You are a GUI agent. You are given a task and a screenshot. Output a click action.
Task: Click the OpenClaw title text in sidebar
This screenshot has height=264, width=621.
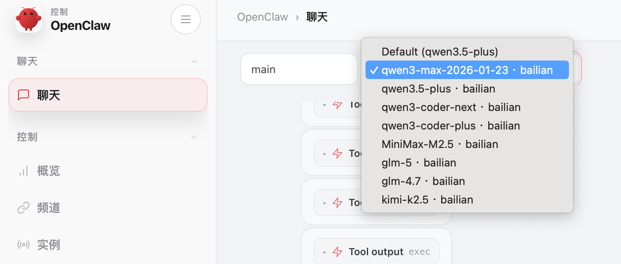coord(81,26)
